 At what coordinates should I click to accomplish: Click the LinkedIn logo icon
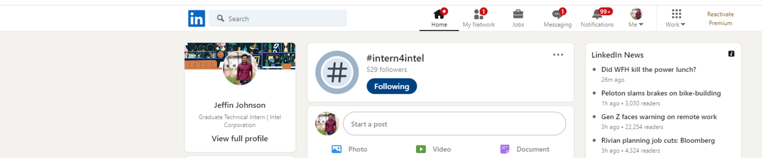point(196,18)
